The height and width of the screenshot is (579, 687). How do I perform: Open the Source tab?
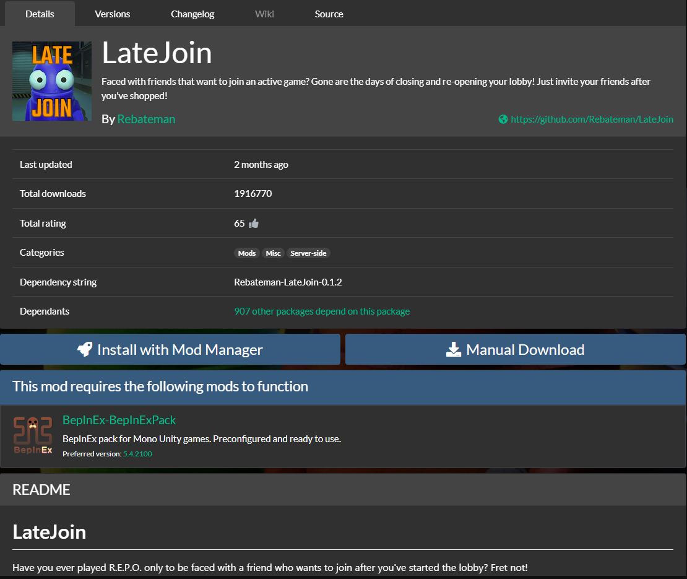coord(329,14)
